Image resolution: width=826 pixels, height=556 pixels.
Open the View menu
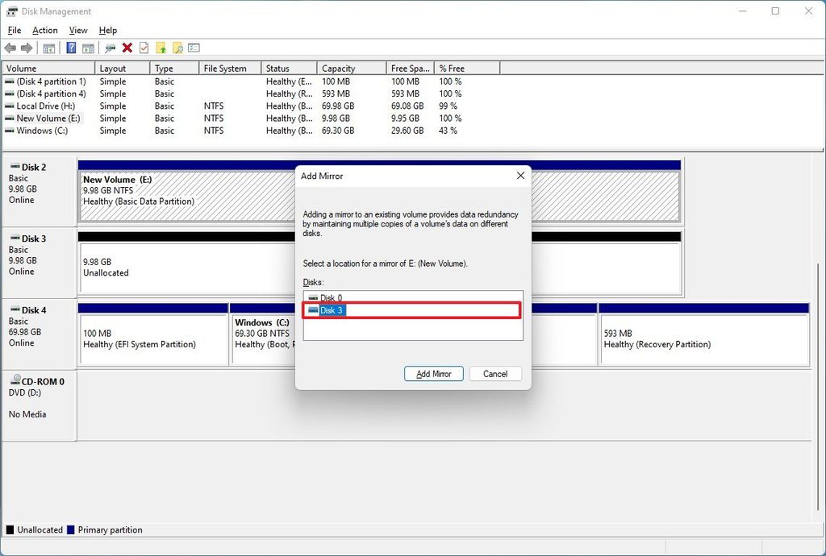[77, 30]
